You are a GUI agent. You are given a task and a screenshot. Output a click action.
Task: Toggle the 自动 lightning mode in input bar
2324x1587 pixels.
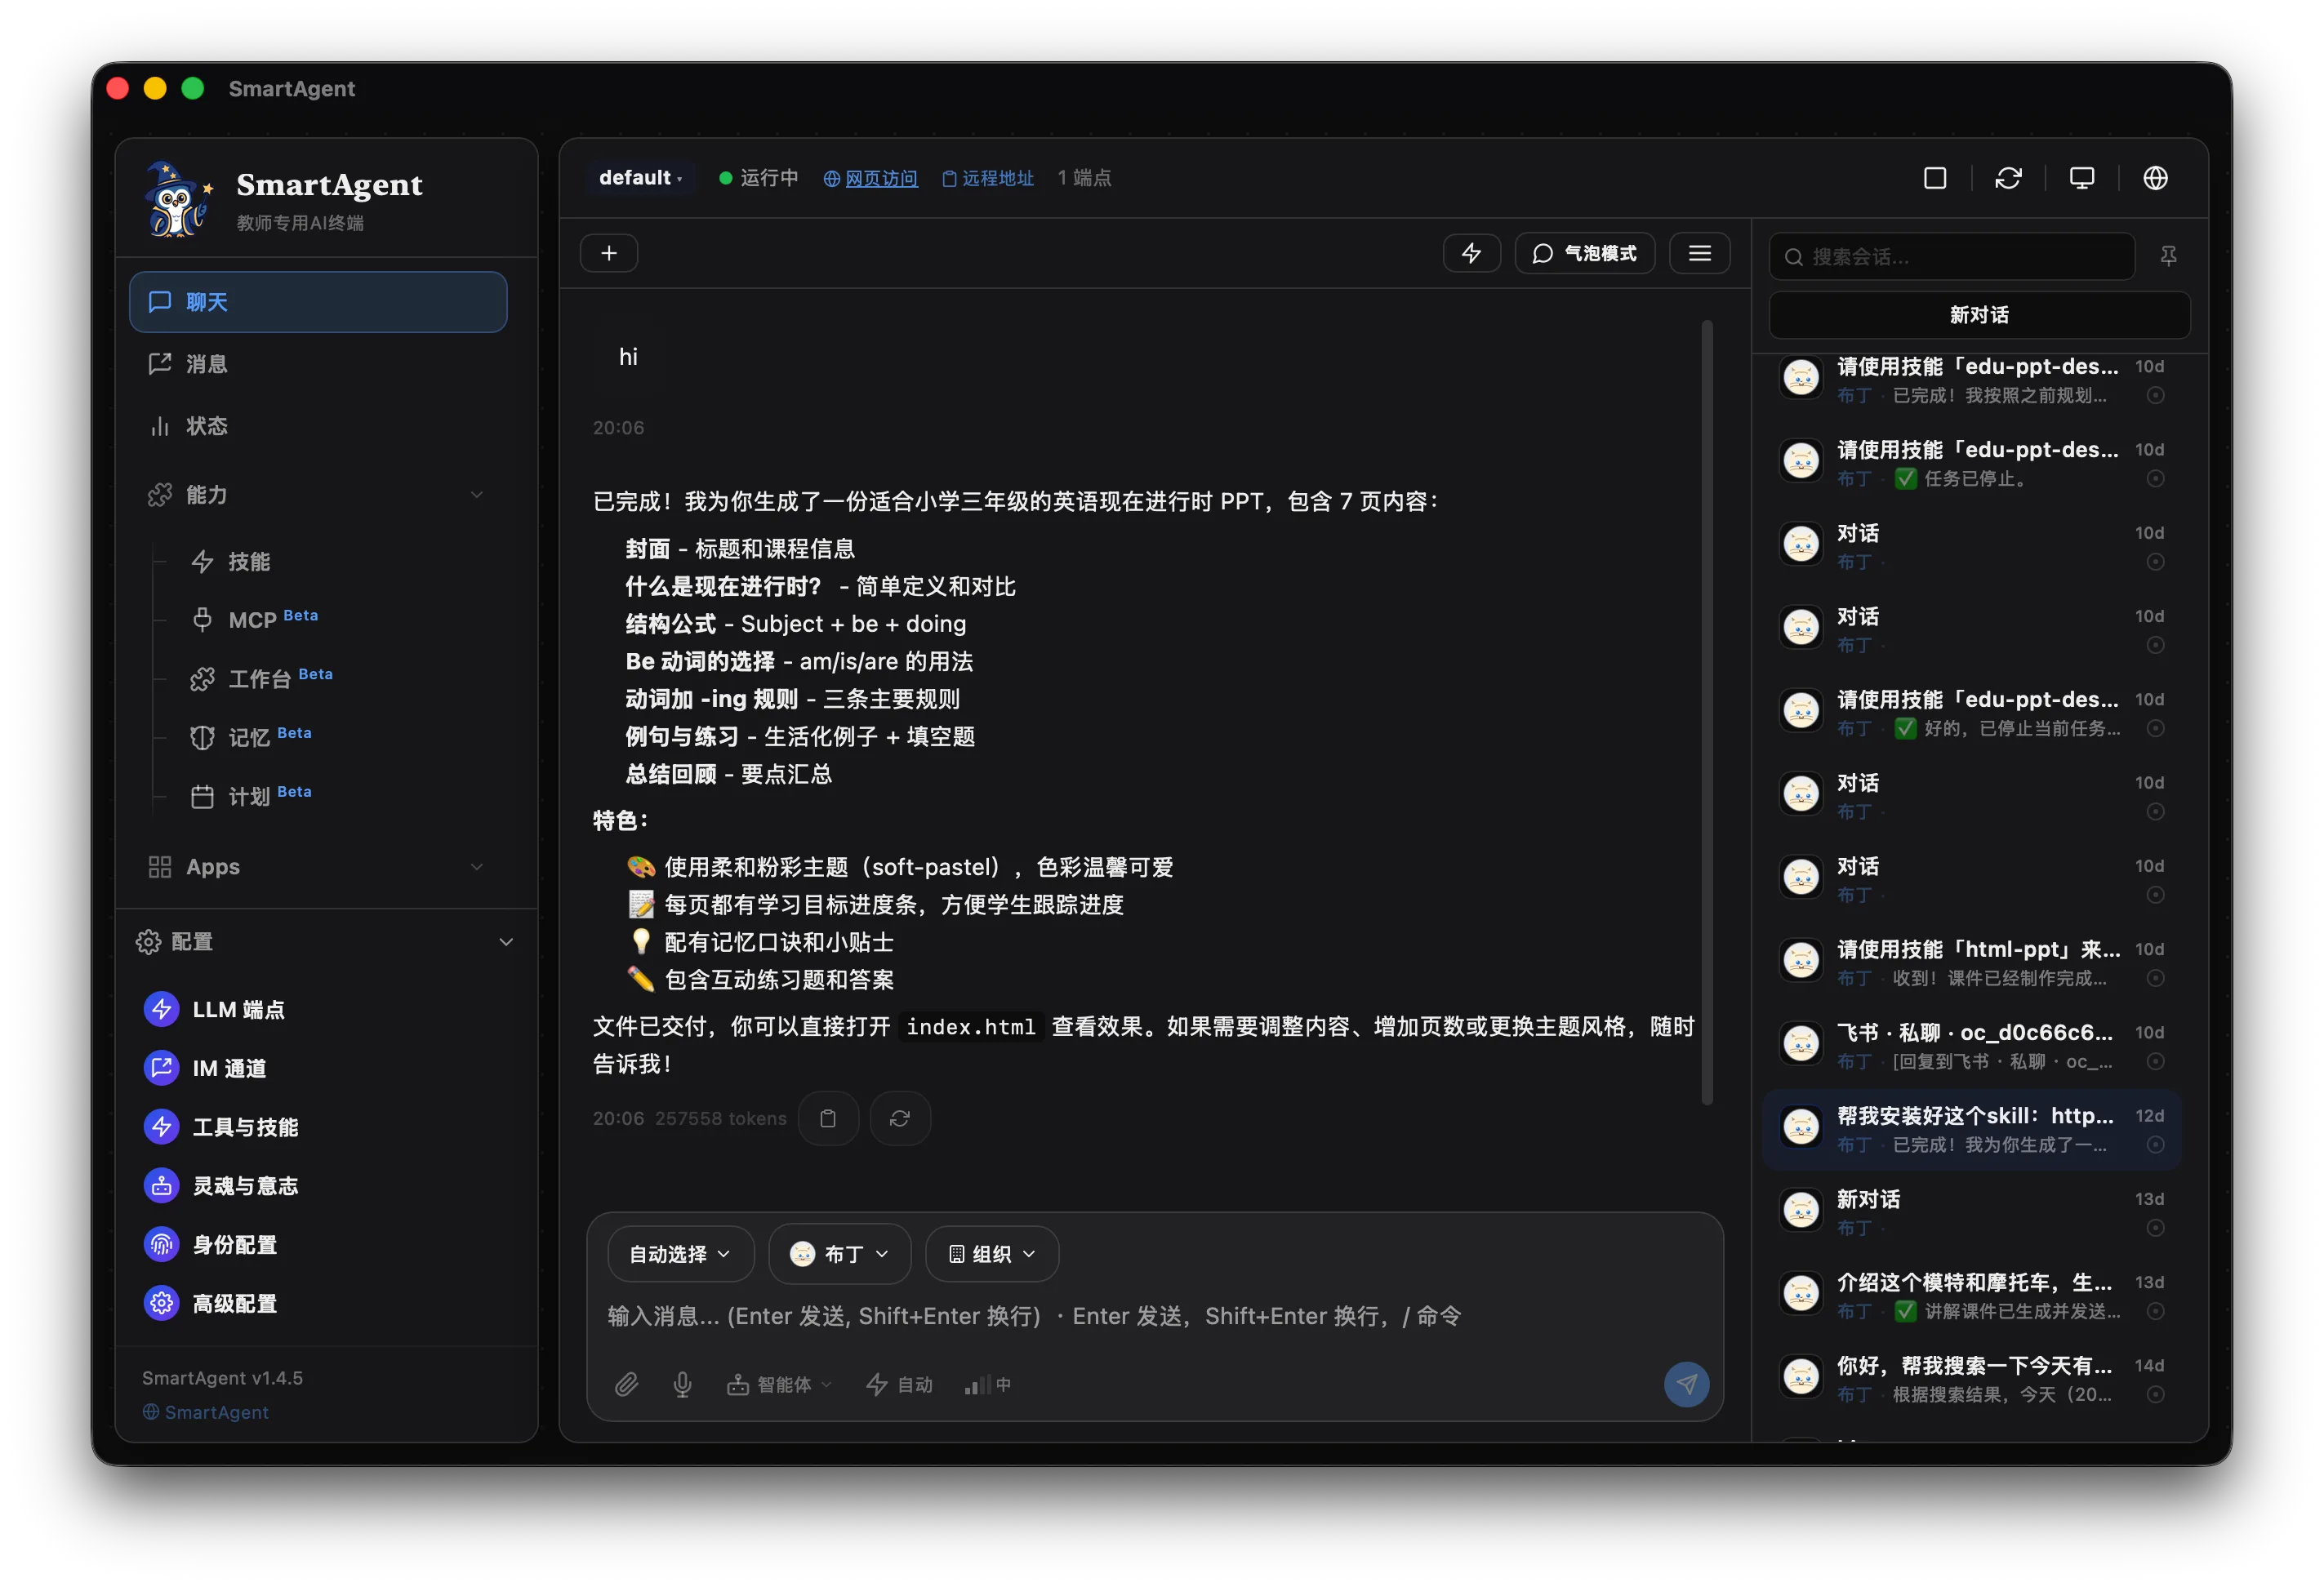(899, 1384)
